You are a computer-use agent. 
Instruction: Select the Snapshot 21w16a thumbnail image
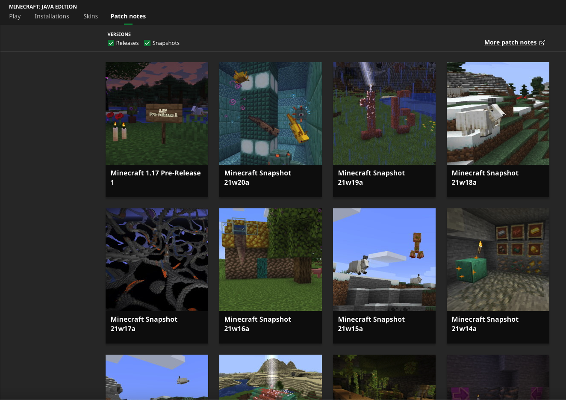point(271,260)
